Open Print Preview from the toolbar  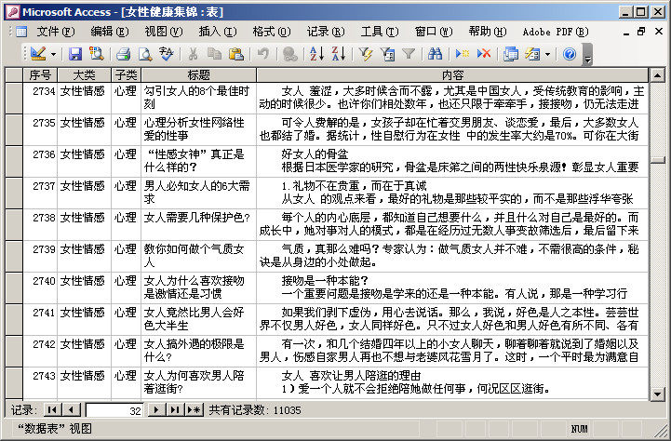pos(145,54)
